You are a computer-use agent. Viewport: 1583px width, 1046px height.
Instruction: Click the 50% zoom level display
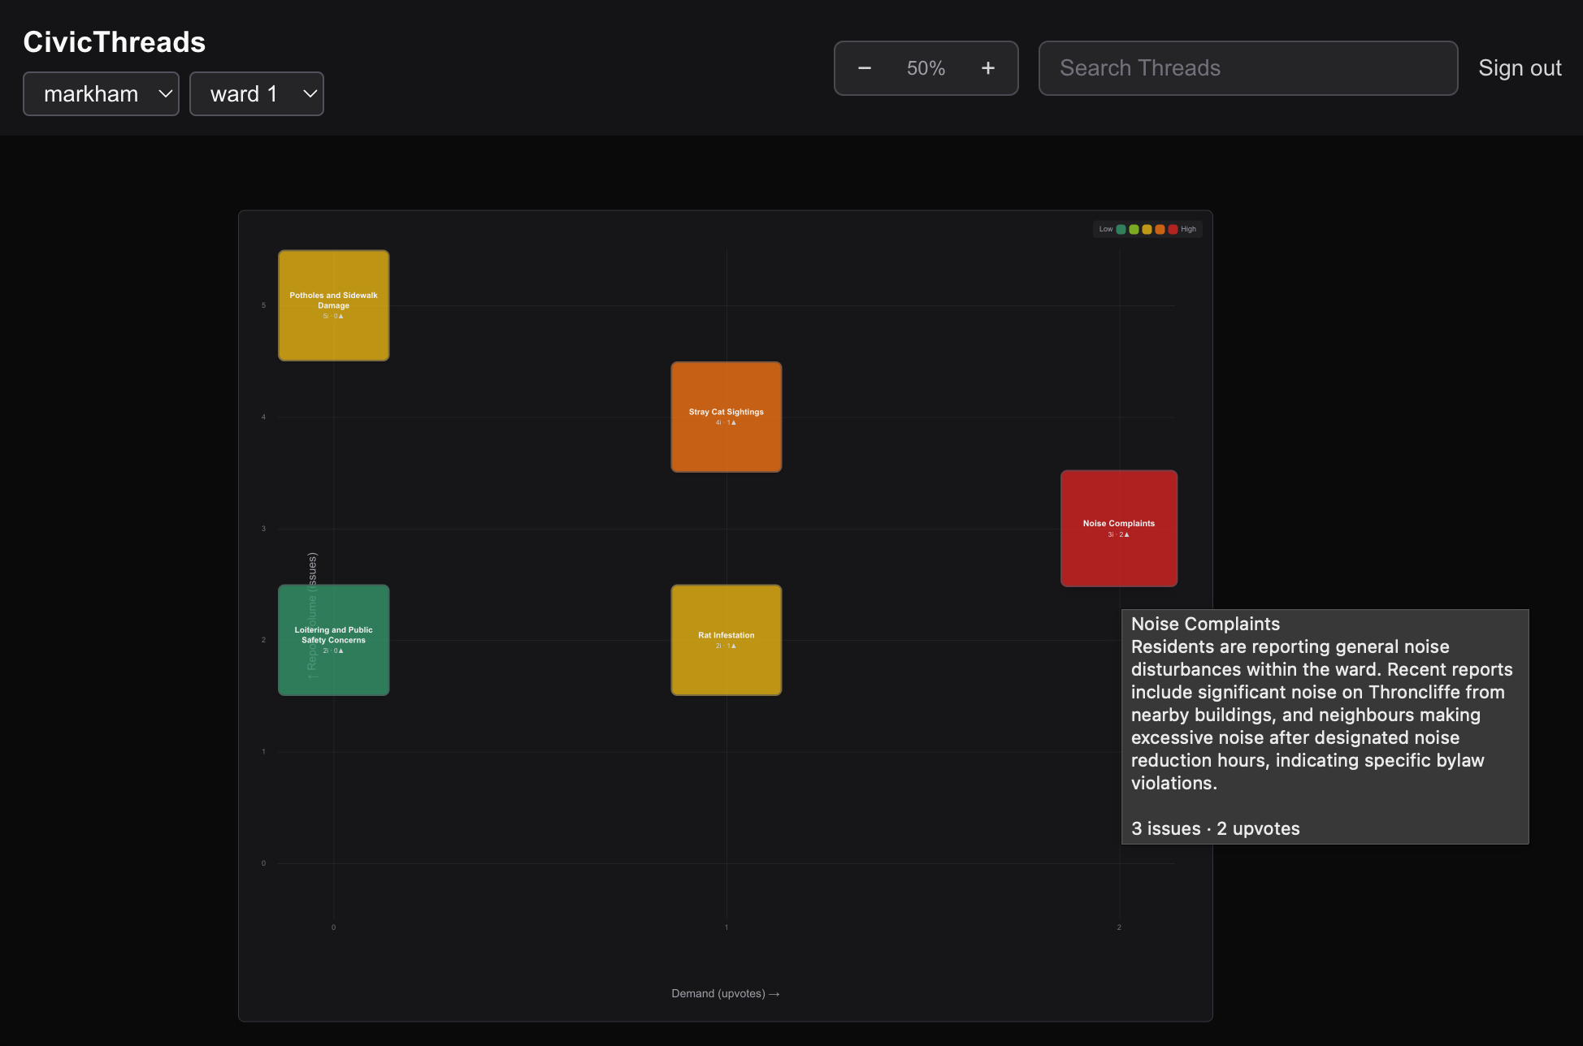click(x=926, y=68)
